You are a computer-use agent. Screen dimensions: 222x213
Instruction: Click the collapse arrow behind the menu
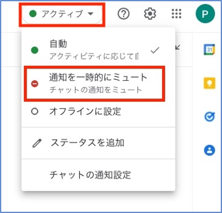point(177,47)
